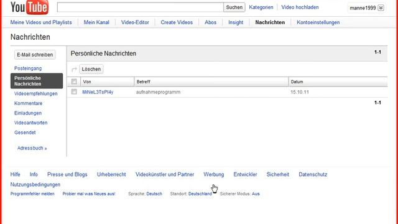The width and height of the screenshot is (398, 224).
Task: Open the Info footer link
Action: pyautogui.click(x=34, y=174)
